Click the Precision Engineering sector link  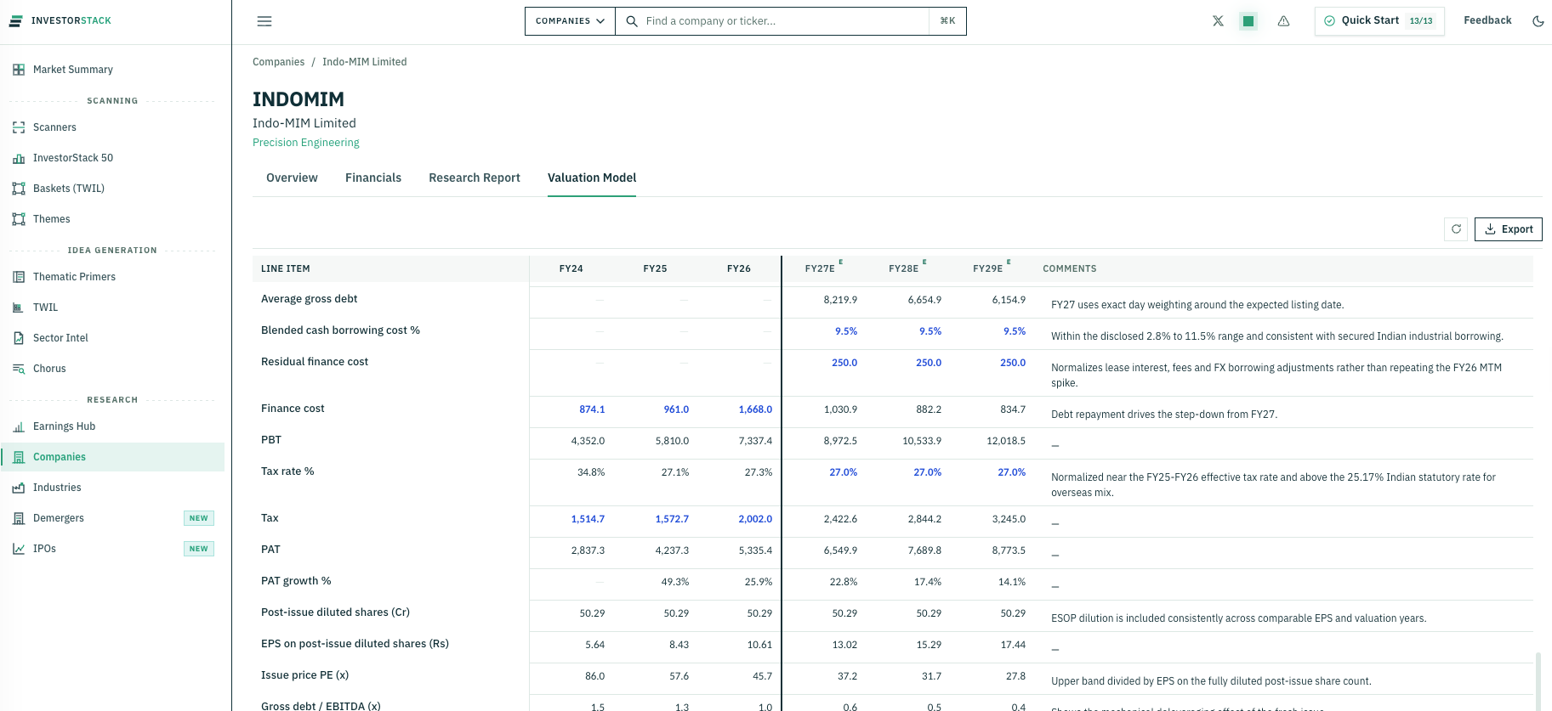click(x=306, y=143)
